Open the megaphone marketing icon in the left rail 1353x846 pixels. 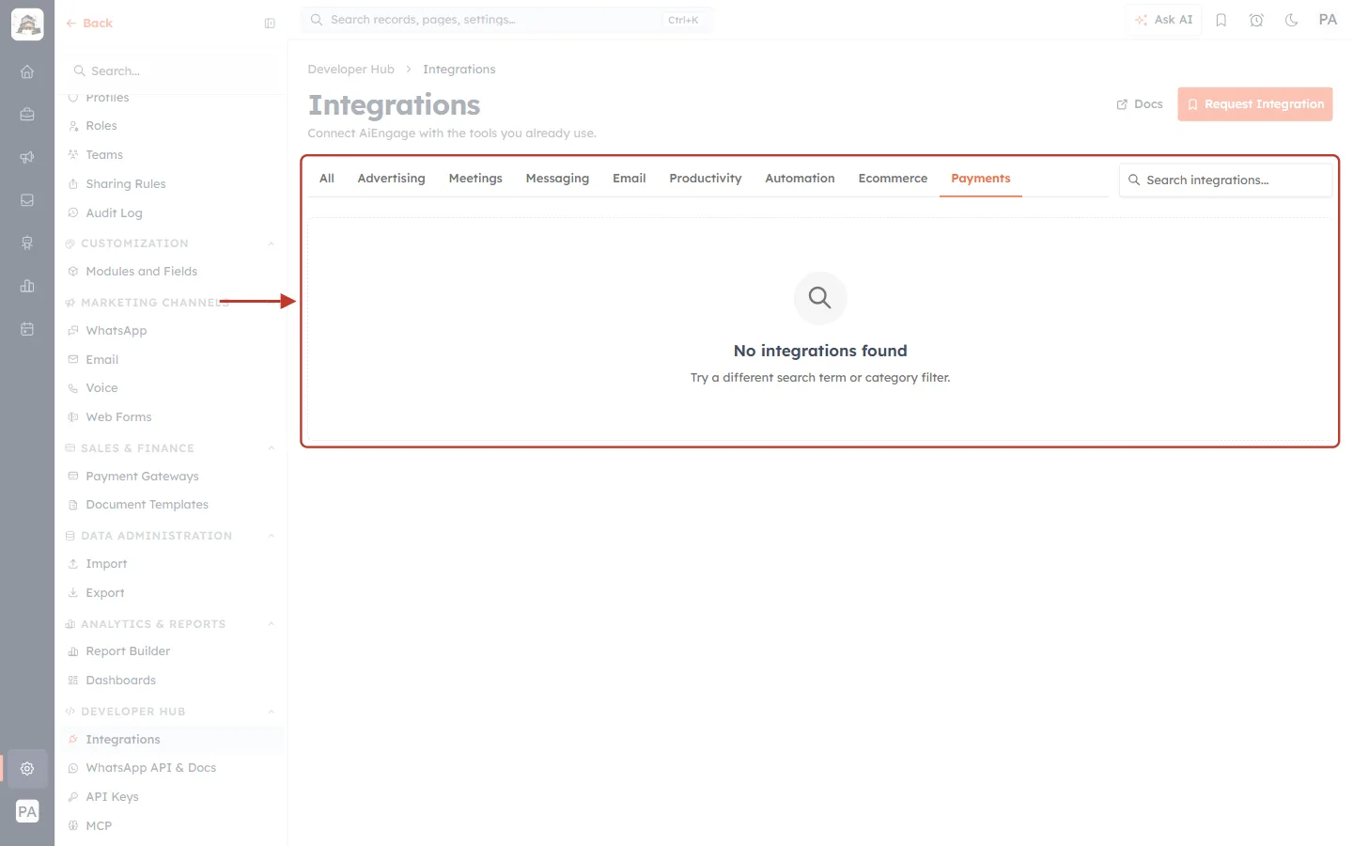tap(27, 157)
